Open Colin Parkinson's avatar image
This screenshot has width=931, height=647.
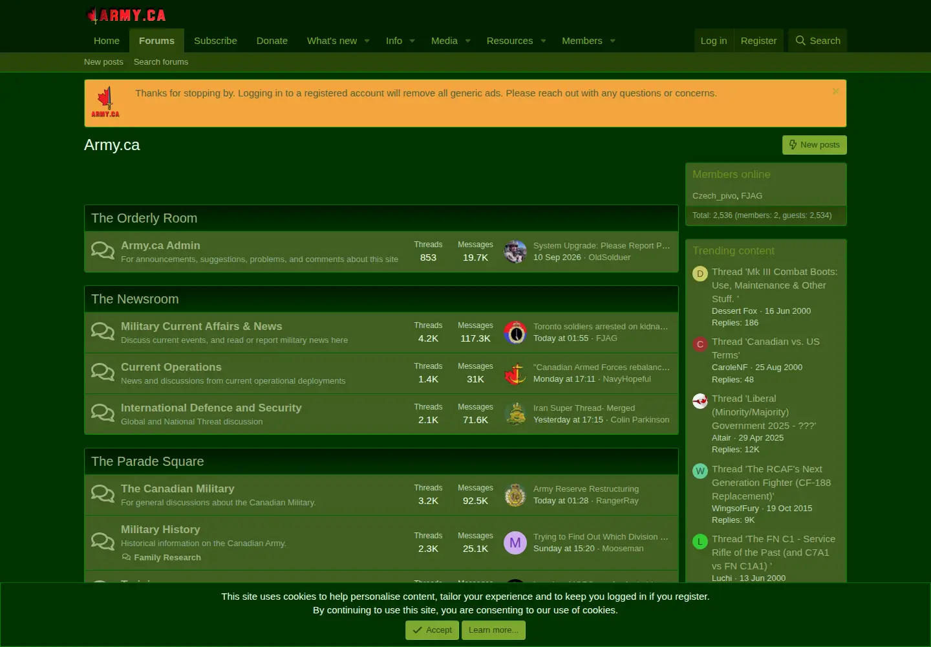coord(515,414)
